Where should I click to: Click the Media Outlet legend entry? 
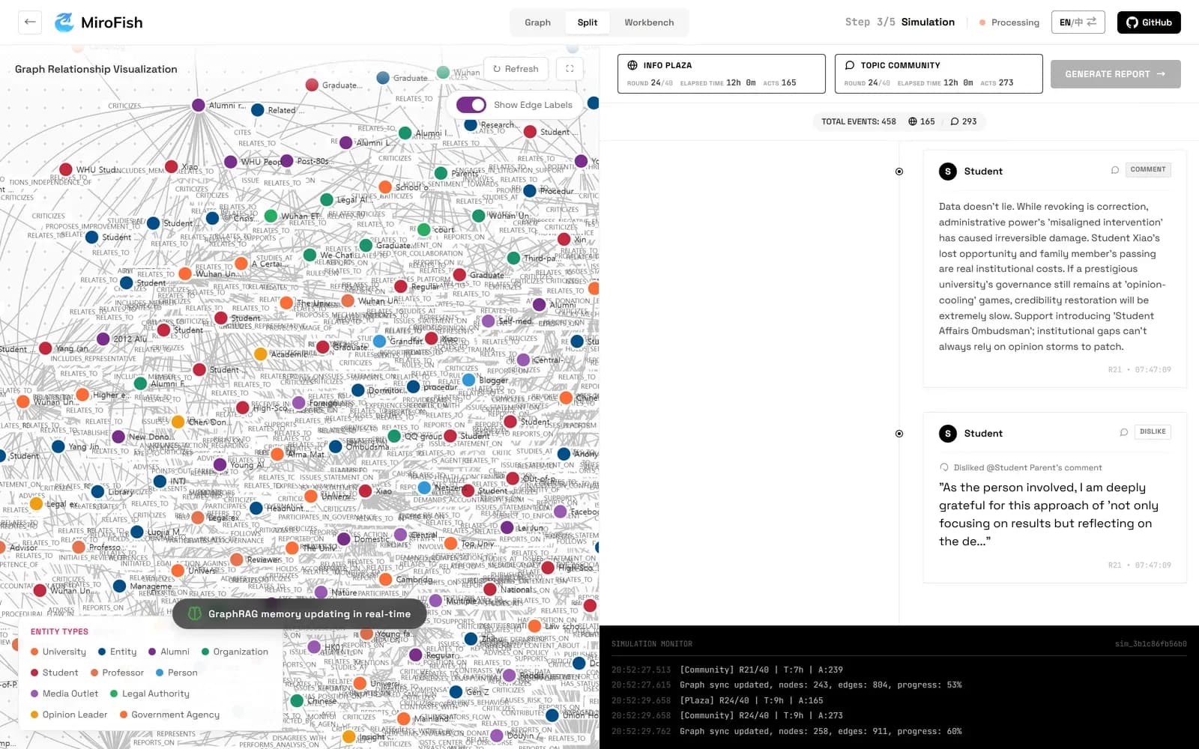click(64, 694)
